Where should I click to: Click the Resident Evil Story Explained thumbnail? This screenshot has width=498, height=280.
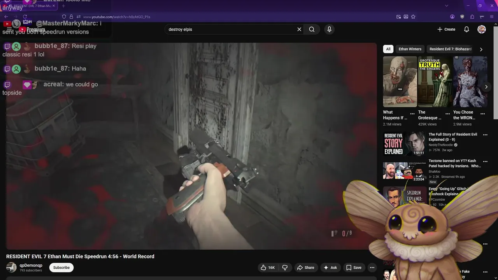404,144
